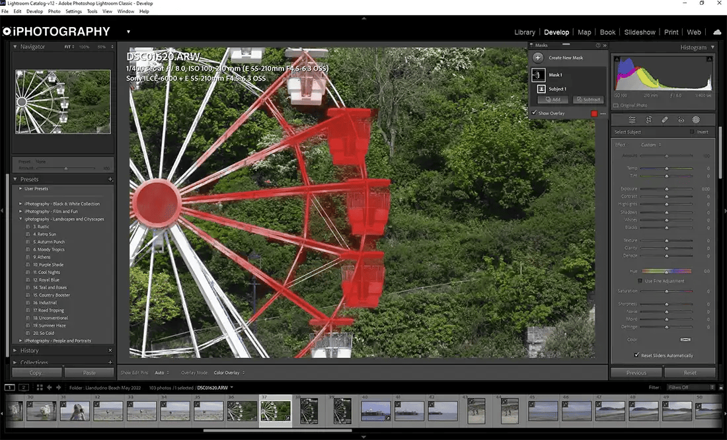This screenshot has height=440, width=727.
Task: Collapse the iPhotography Landscapes and Cityscapes preset group
Action: tap(20, 219)
